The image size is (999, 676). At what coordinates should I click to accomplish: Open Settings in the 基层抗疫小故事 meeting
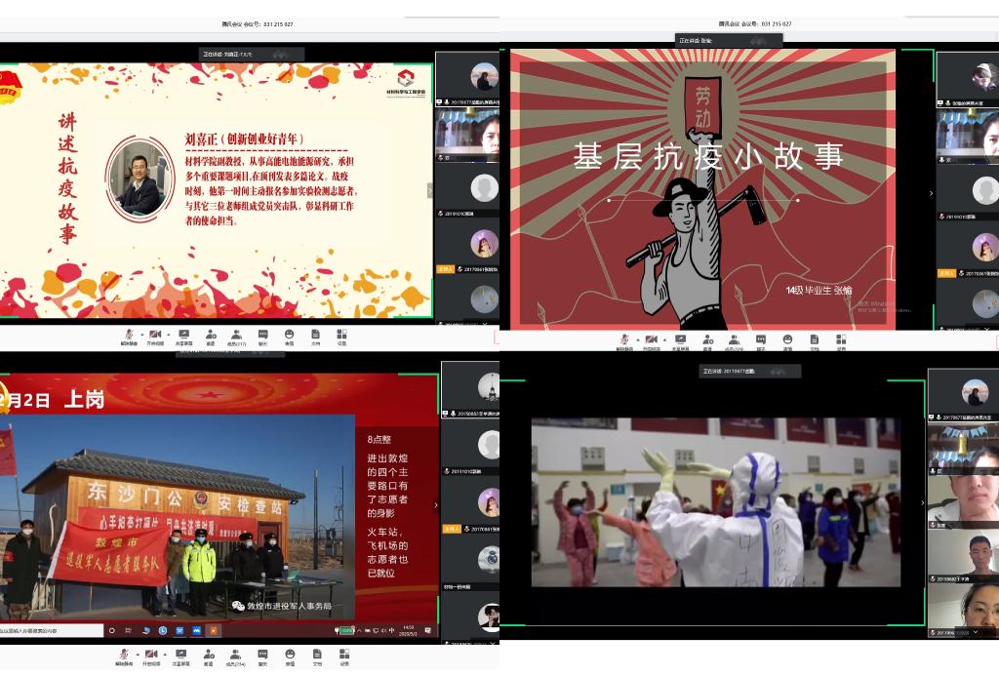(841, 342)
